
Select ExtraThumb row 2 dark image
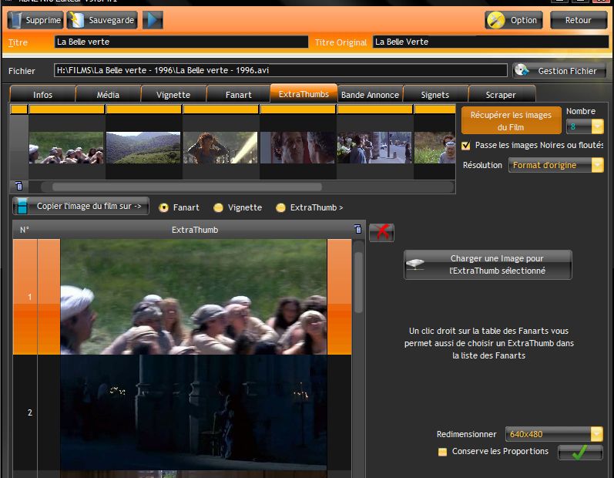point(193,412)
